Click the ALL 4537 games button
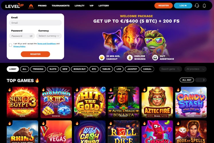Screen dimensions: 214x143 (x=187, y=80)
